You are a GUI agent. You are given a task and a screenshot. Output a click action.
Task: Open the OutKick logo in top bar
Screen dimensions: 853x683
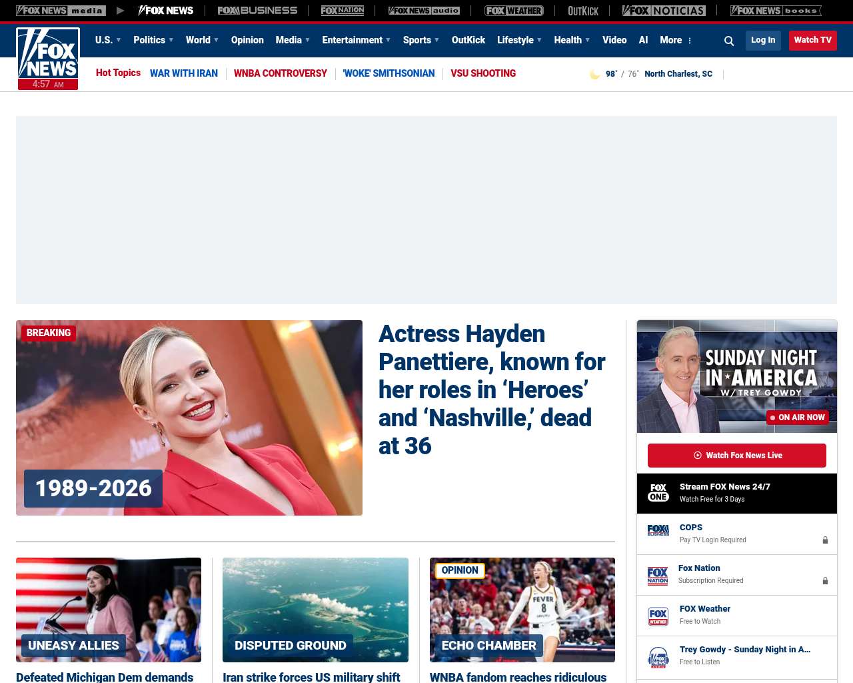pyautogui.click(x=583, y=11)
